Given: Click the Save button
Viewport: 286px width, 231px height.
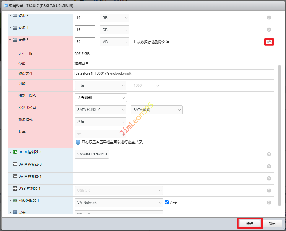Looking at the screenshot, I should pyautogui.click(x=250, y=223).
